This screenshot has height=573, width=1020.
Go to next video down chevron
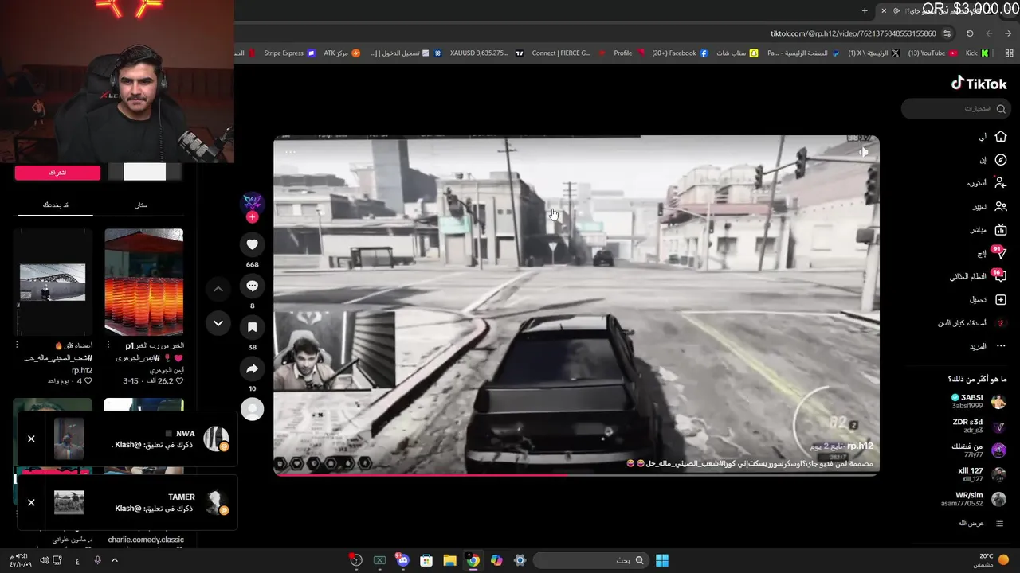pos(218,323)
